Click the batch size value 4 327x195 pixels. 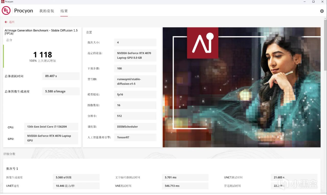coord(135,42)
